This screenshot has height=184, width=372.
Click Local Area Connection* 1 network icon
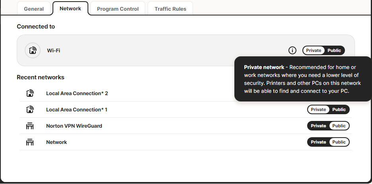pos(30,109)
